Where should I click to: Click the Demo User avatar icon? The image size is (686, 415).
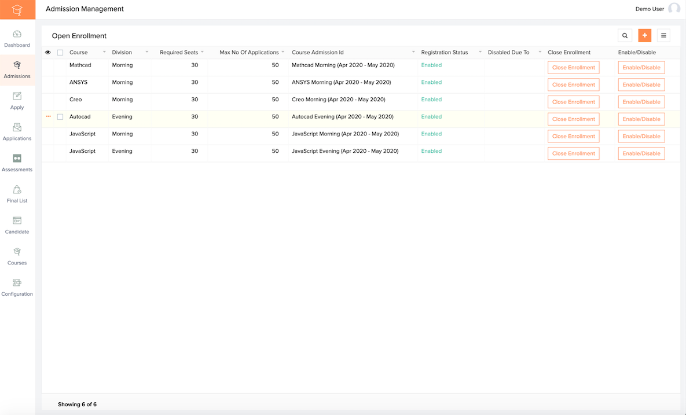(674, 9)
